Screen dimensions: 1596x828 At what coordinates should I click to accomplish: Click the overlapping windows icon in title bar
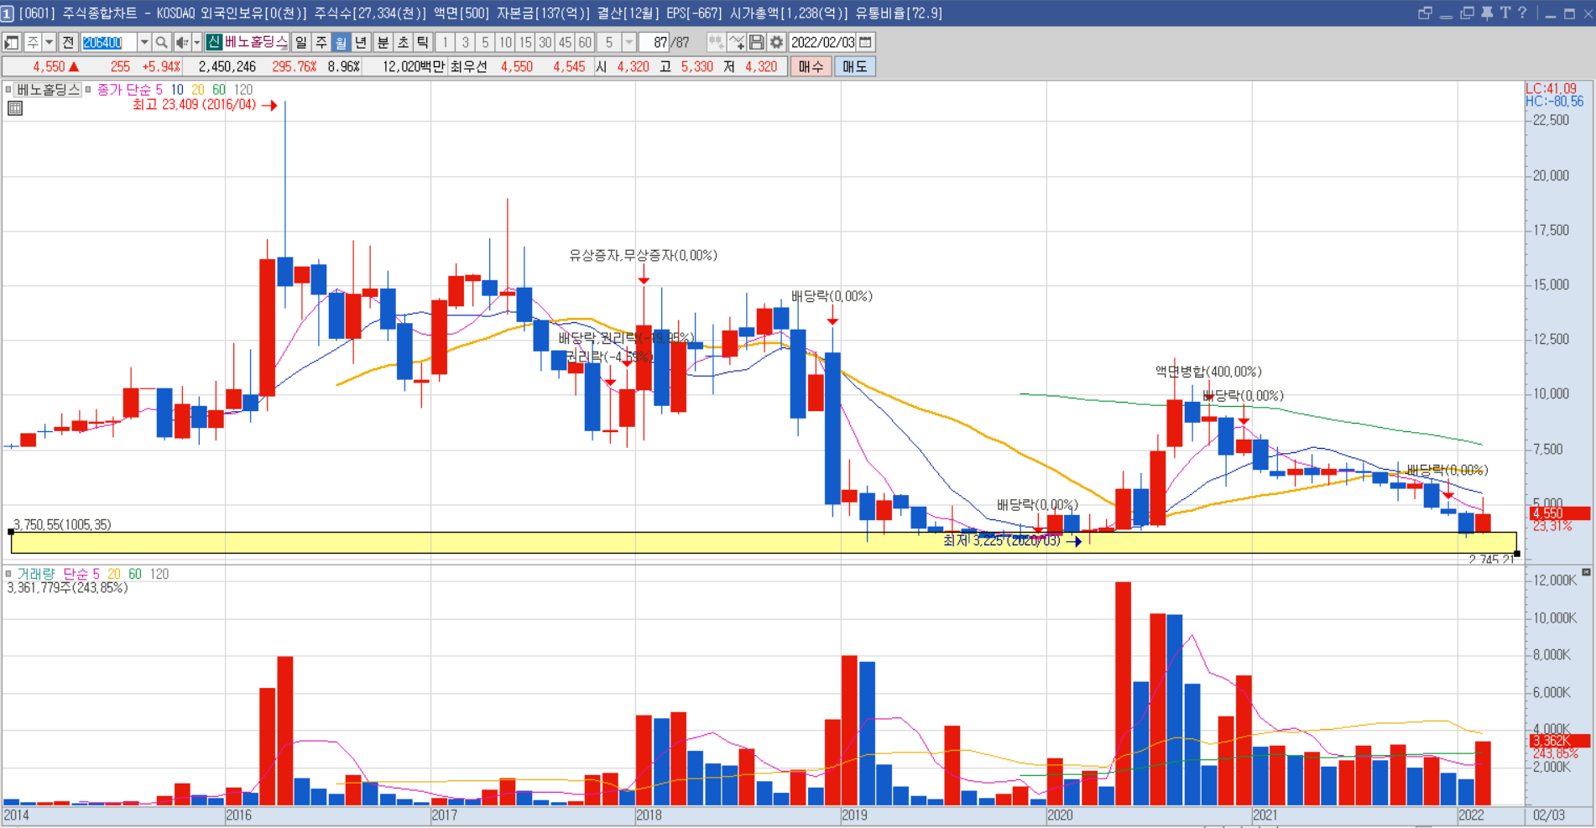point(1425,13)
